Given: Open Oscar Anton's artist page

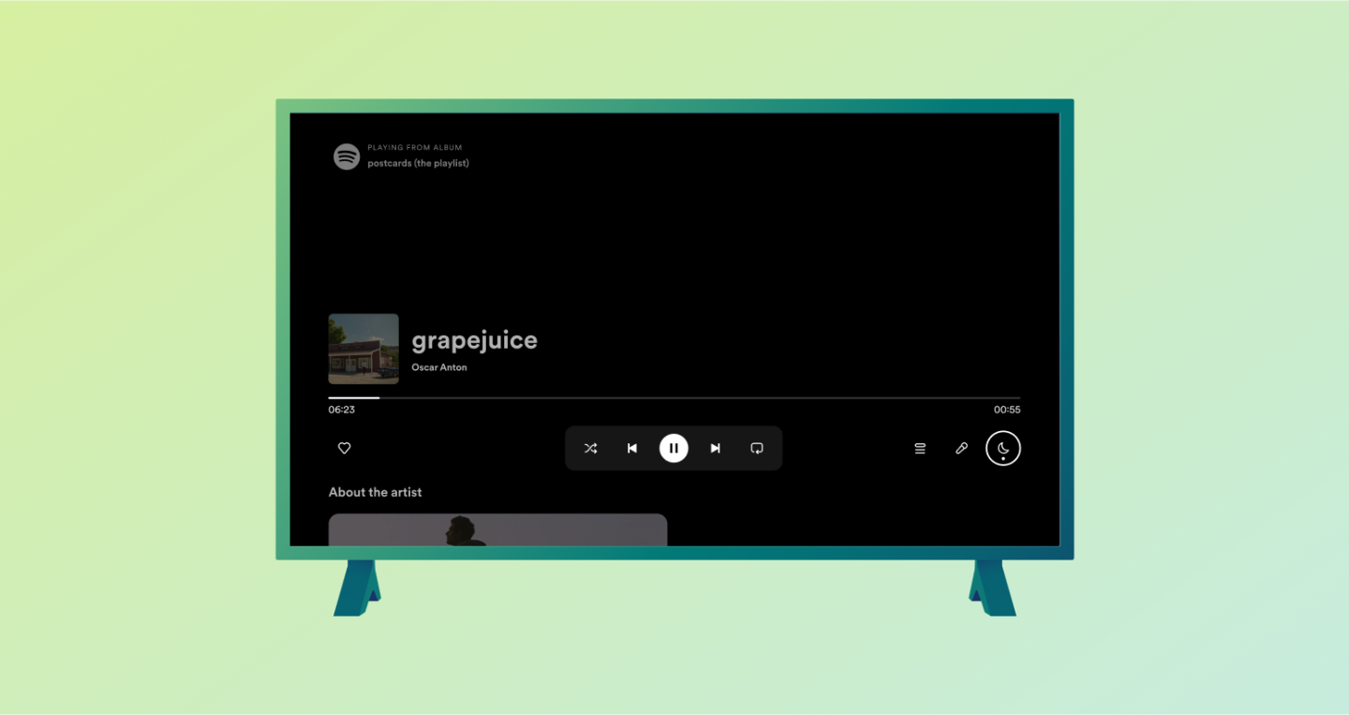Looking at the screenshot, I should point(438,366).
